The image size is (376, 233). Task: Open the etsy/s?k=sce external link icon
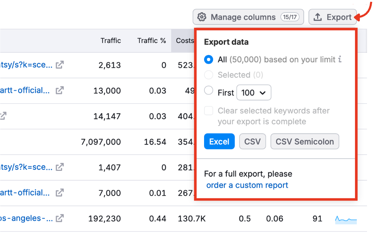pyautogui.click(x=59, y=65)
